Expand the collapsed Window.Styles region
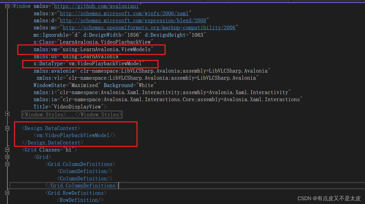This screenshot has height=204, width=365. pos(7,114)
